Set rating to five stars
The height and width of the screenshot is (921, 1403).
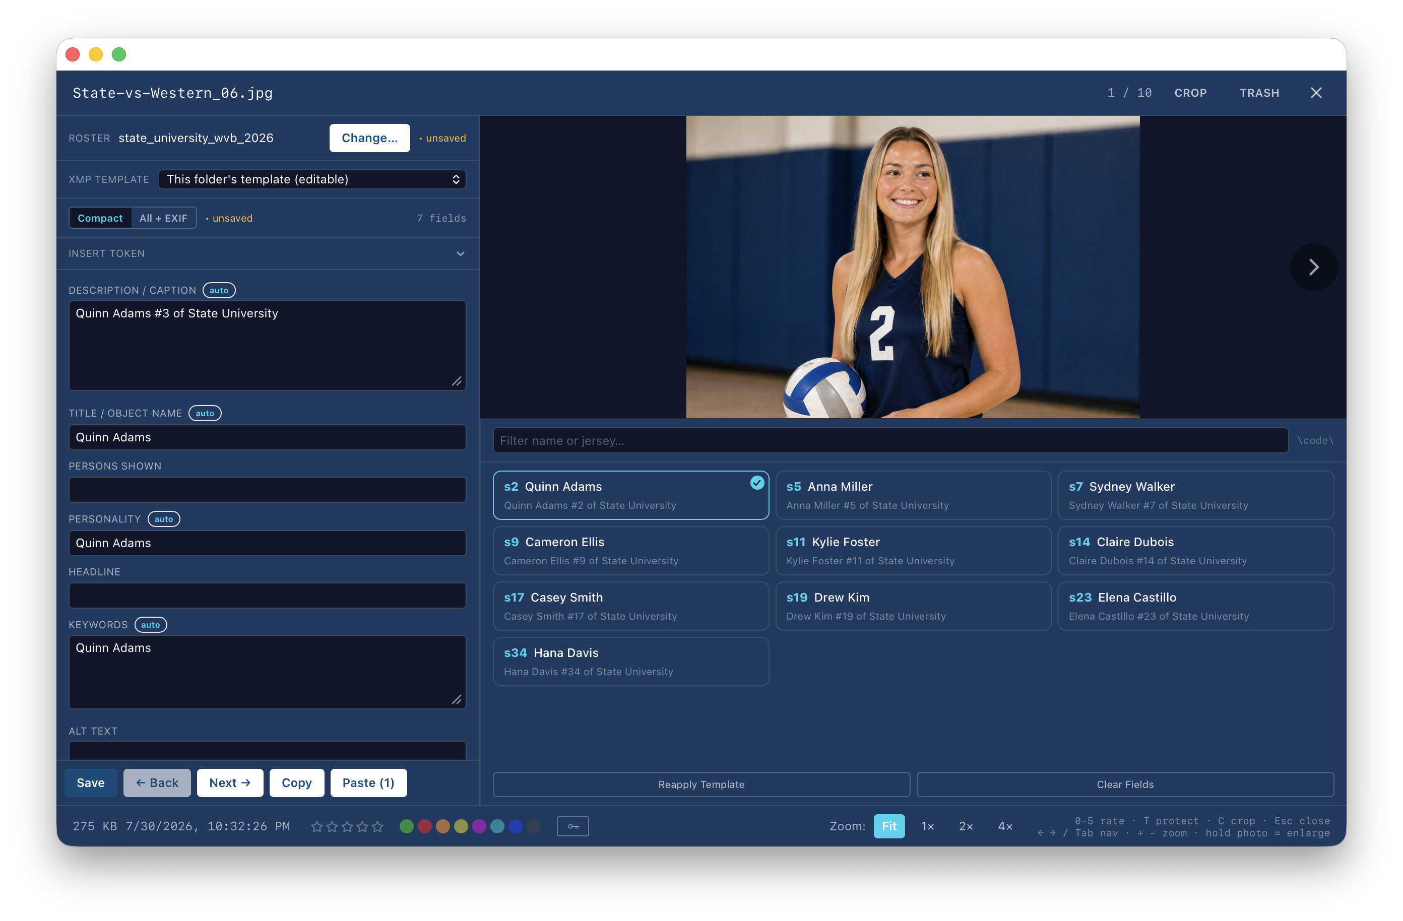tap(378, 826)
